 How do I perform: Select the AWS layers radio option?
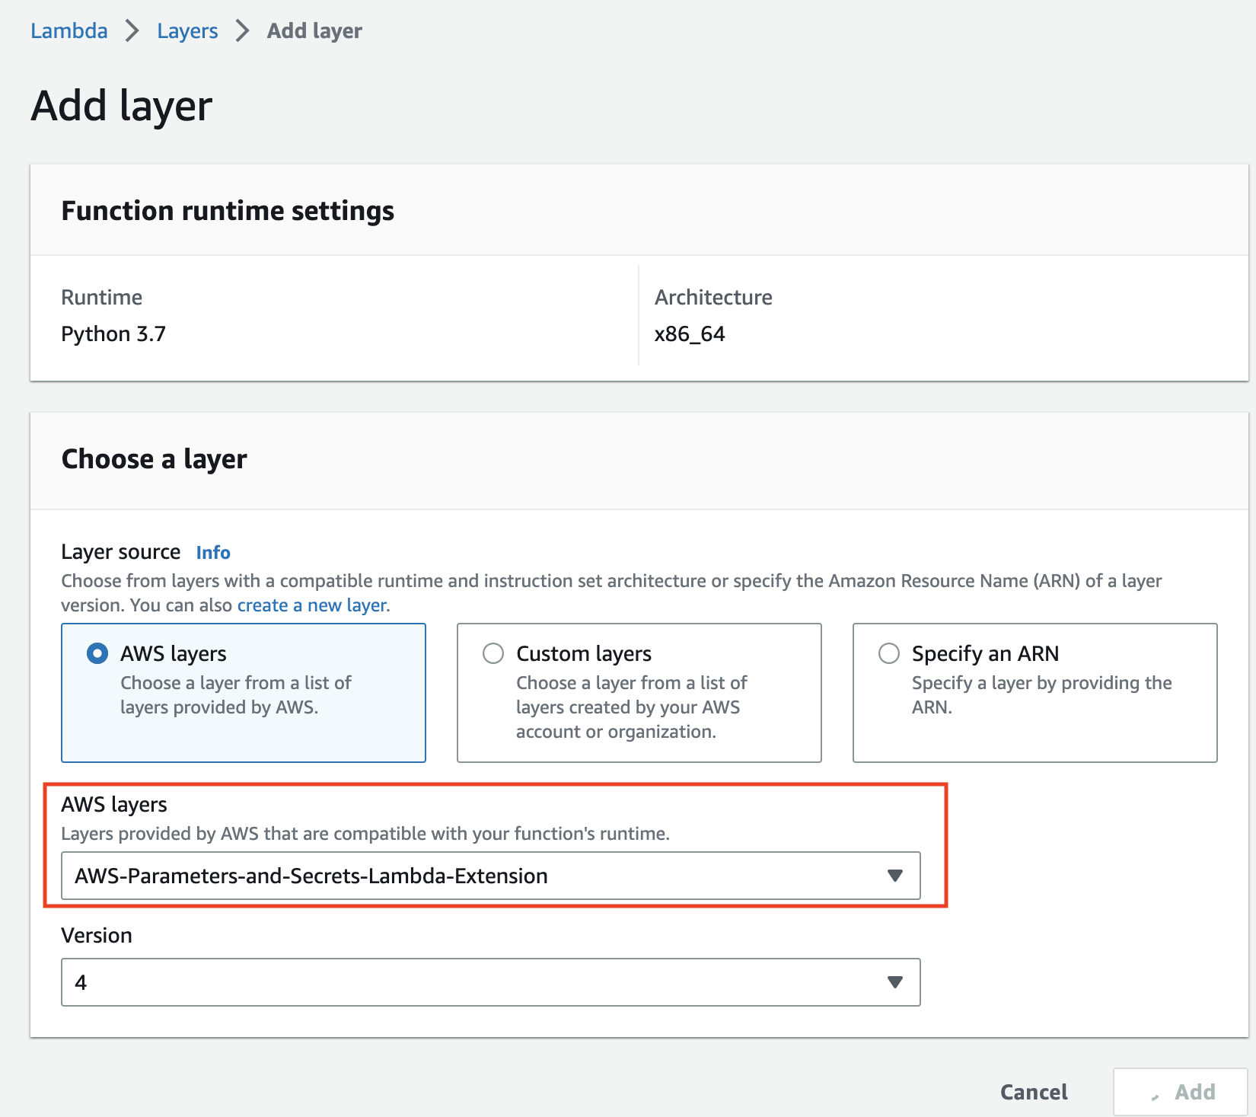[x=97, y=653]
